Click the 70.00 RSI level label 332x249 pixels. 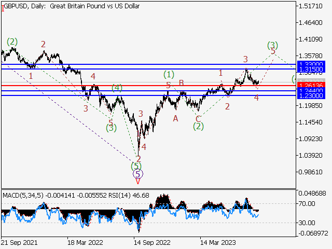pos(307,204)
